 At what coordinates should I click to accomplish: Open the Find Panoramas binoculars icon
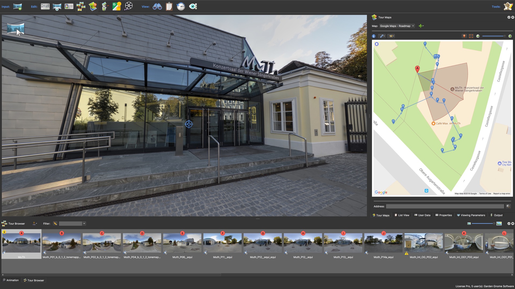pos(157,6)
